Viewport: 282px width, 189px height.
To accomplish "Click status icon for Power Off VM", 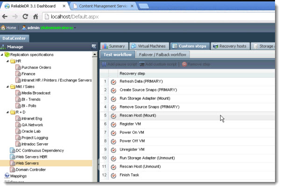I will (113, 141).
